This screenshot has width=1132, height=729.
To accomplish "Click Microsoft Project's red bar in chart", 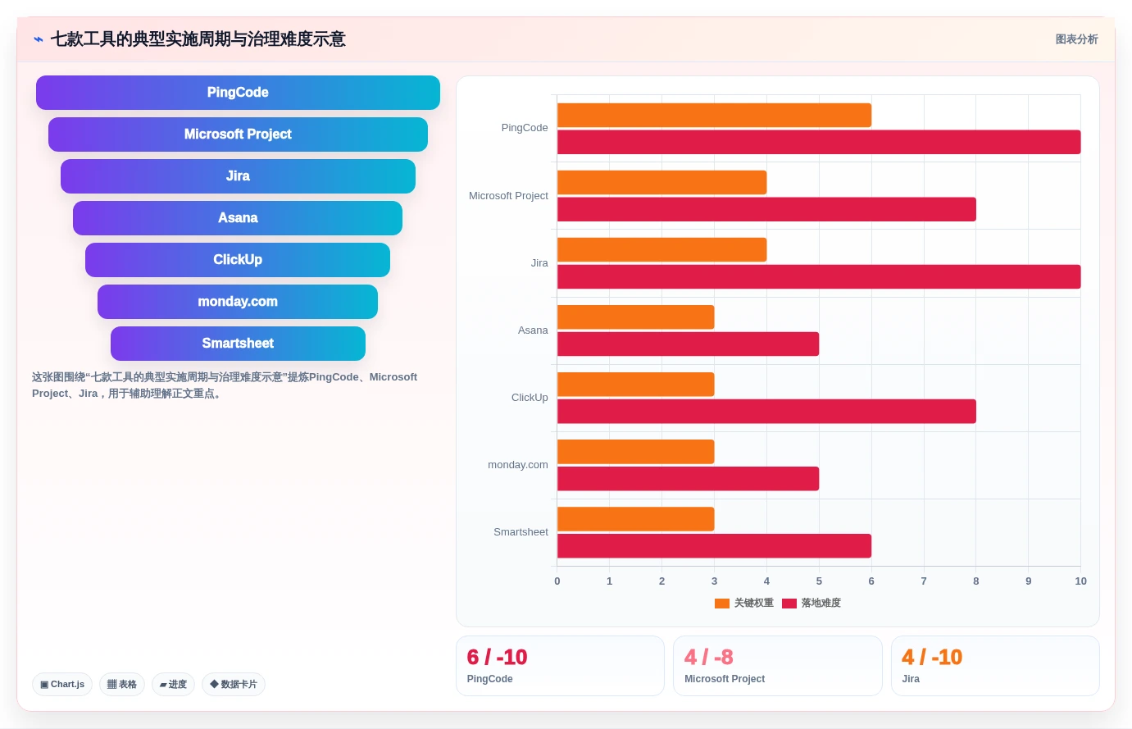I will 766,209.
